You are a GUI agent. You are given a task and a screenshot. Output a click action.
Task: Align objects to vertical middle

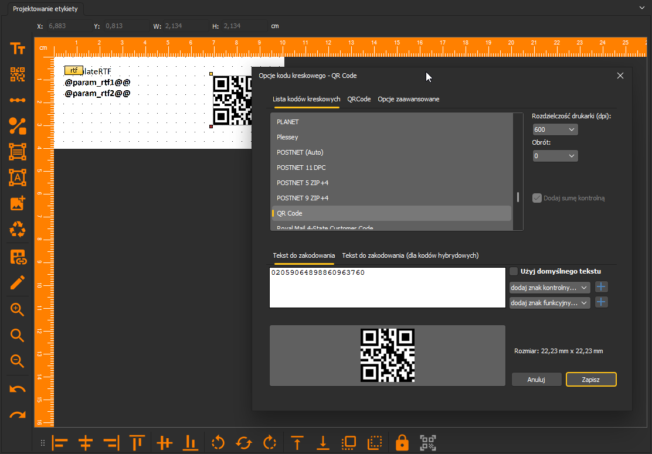(x=164, y=443)
